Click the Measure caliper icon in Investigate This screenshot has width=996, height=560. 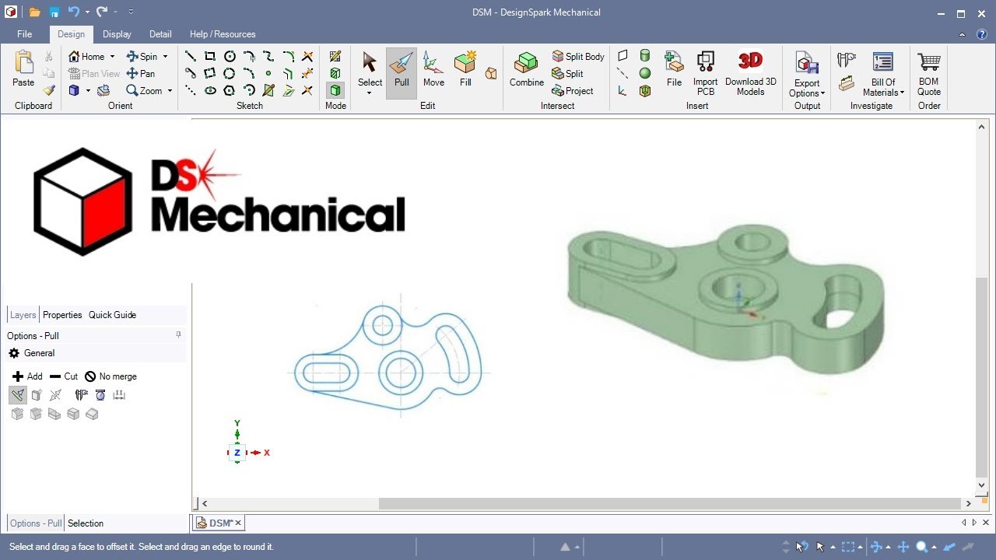[847, 59]
